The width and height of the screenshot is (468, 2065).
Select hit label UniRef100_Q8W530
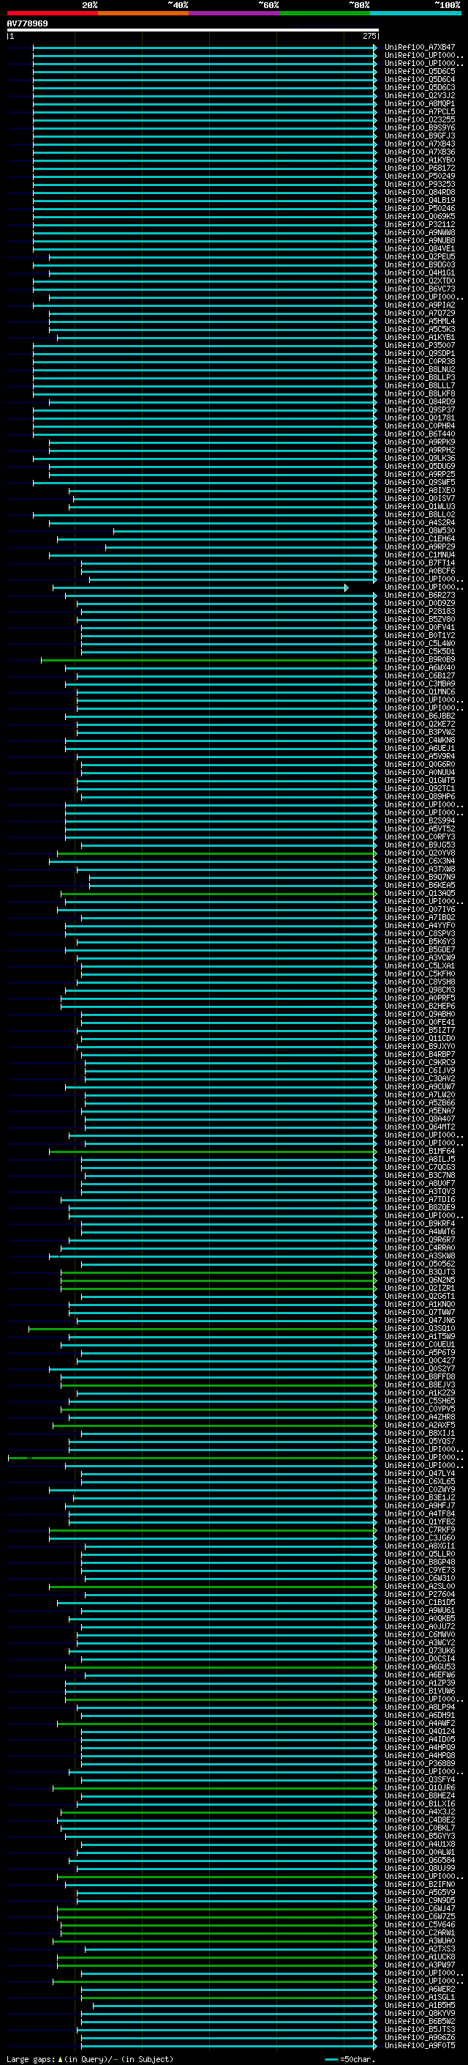coord(419,530)
